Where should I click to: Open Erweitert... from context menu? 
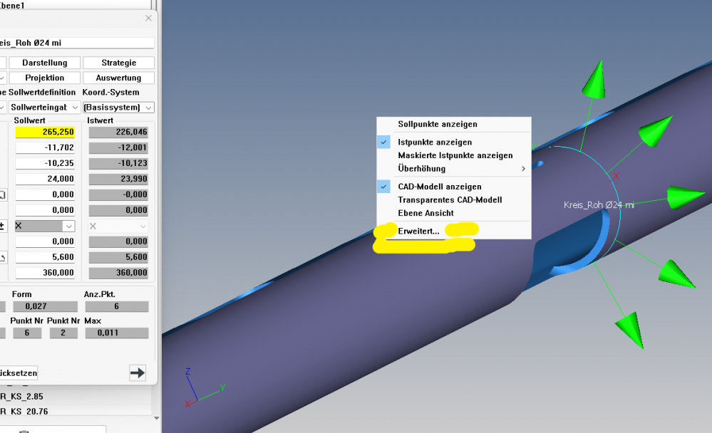[x=418, y=231]
